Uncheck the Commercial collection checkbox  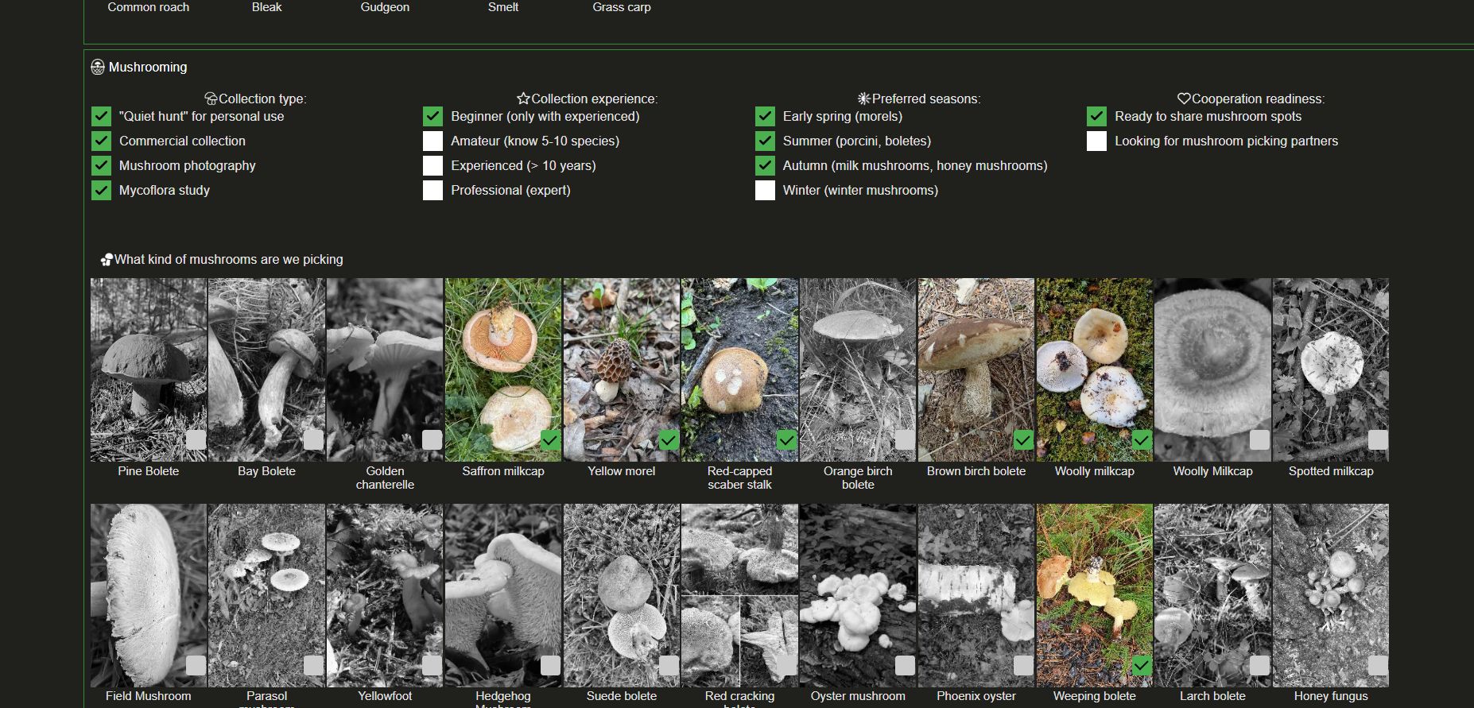click(x=101, y=141)
